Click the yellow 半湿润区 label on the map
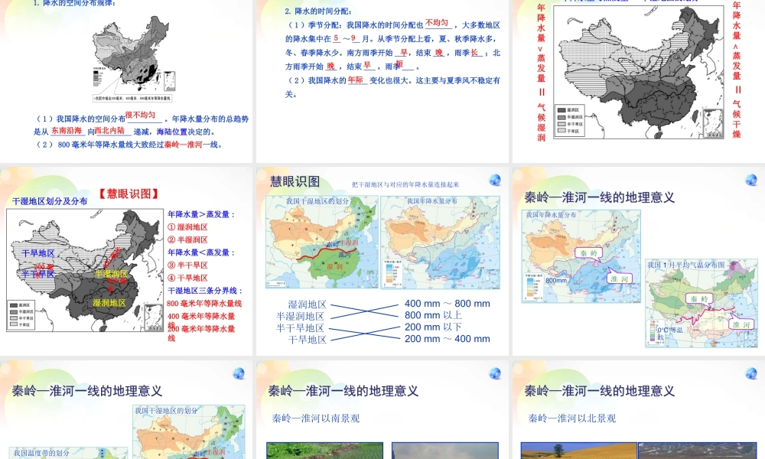Screen dimensions: 765x459 (111, 274)
